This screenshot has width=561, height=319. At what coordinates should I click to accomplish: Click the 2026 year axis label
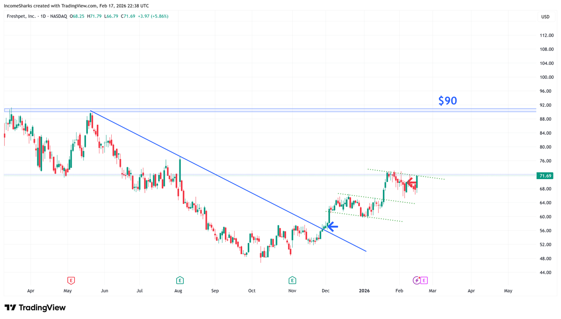click(364, 291)
